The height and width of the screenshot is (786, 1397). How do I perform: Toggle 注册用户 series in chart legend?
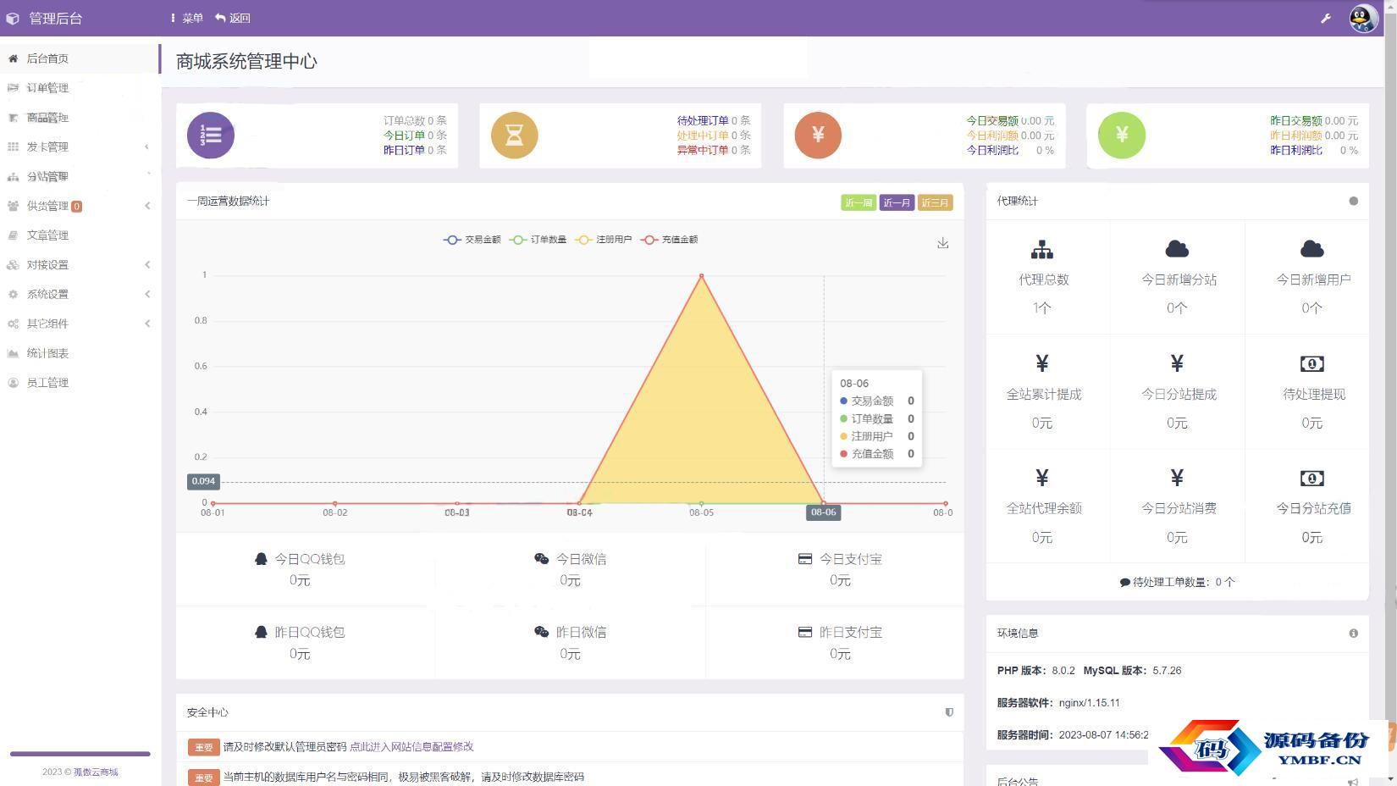click(604, 240)
